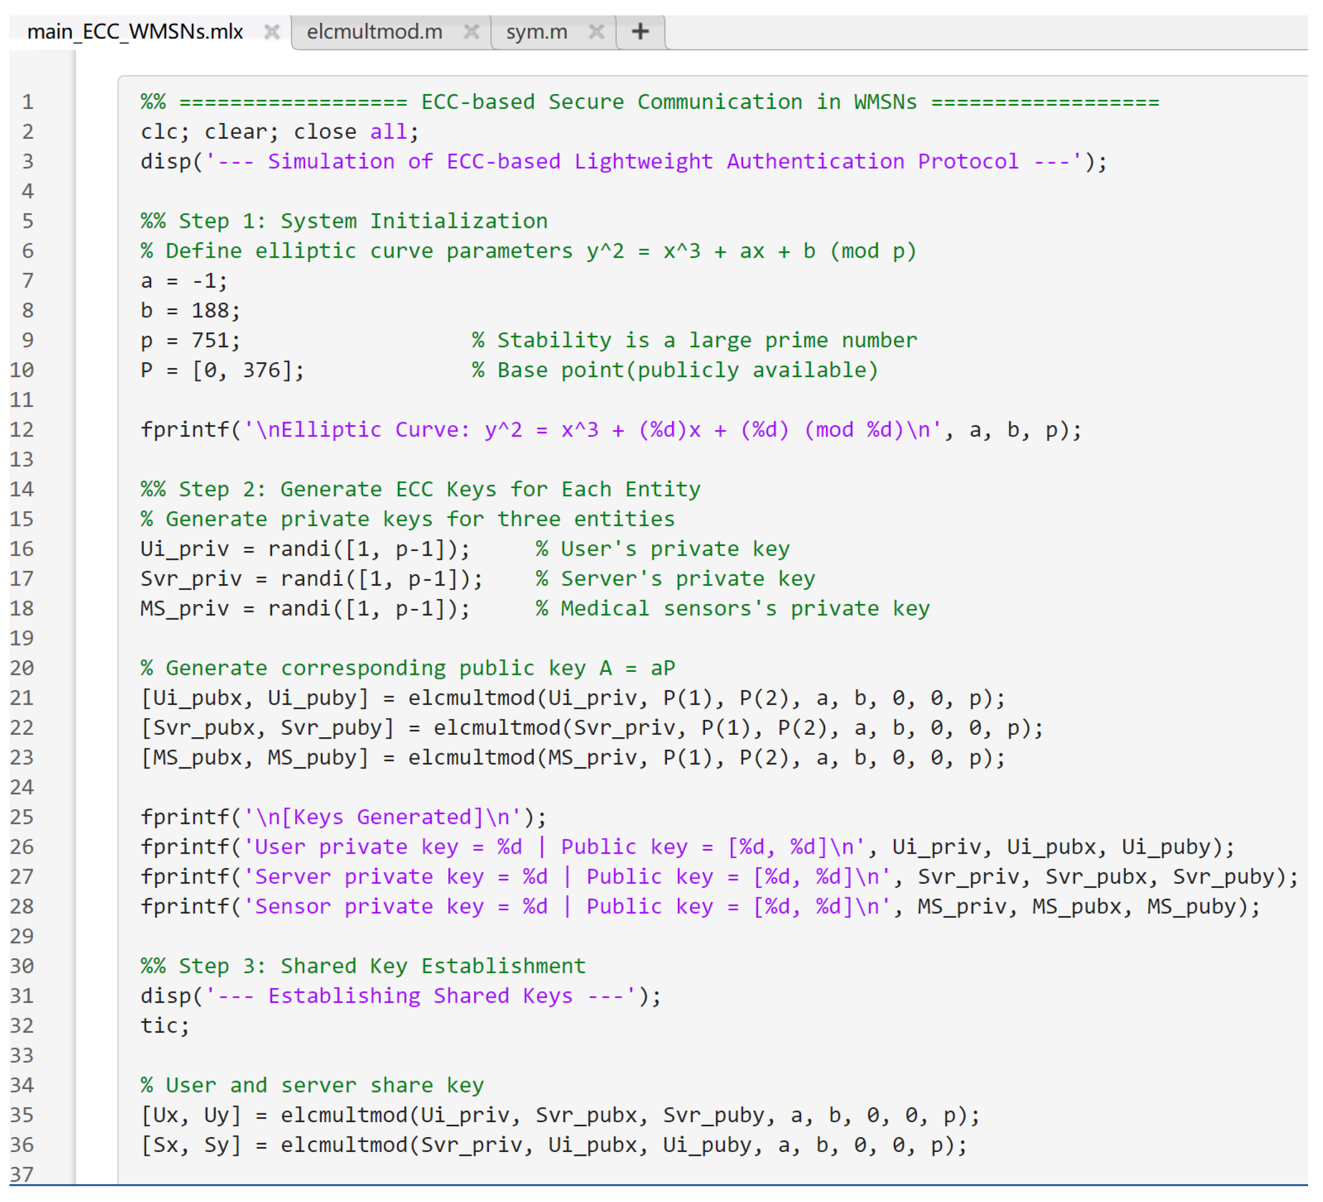Click the 'clc; clear; close all;' line
This screenshot has width=1323, height=1202.
tap(279, 132)
